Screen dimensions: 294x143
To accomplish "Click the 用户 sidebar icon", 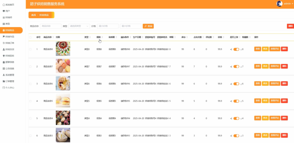I will point(4,11).
